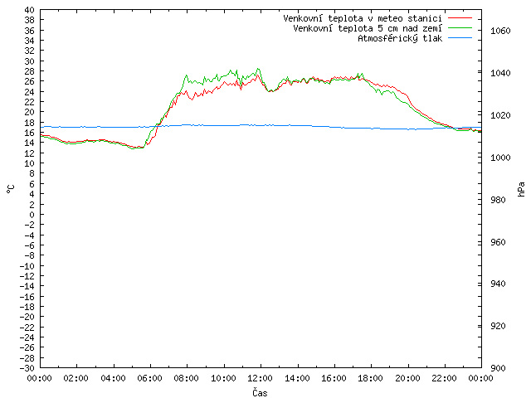Click the pressure axis label '980'
Screen dimensions: 531x398
tap(498, 200)
